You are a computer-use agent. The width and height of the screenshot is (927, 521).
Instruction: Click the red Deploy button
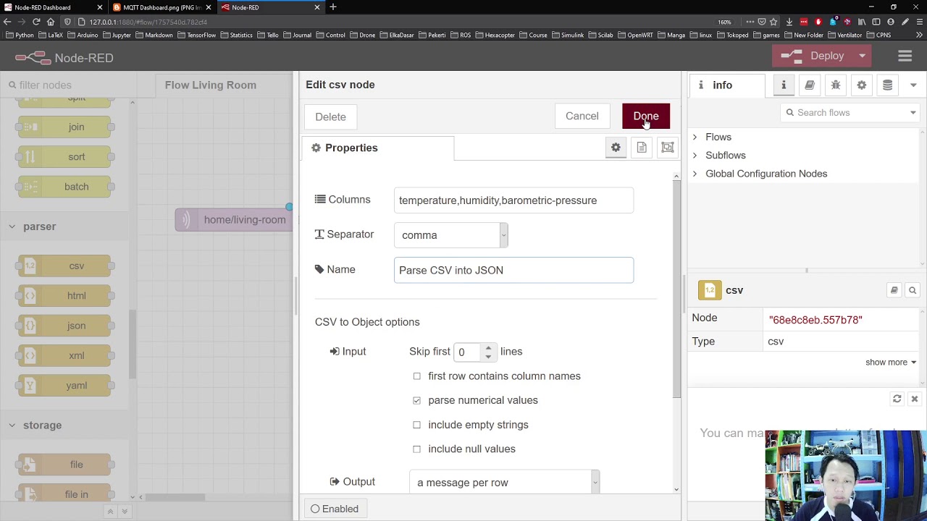[813, 56]
